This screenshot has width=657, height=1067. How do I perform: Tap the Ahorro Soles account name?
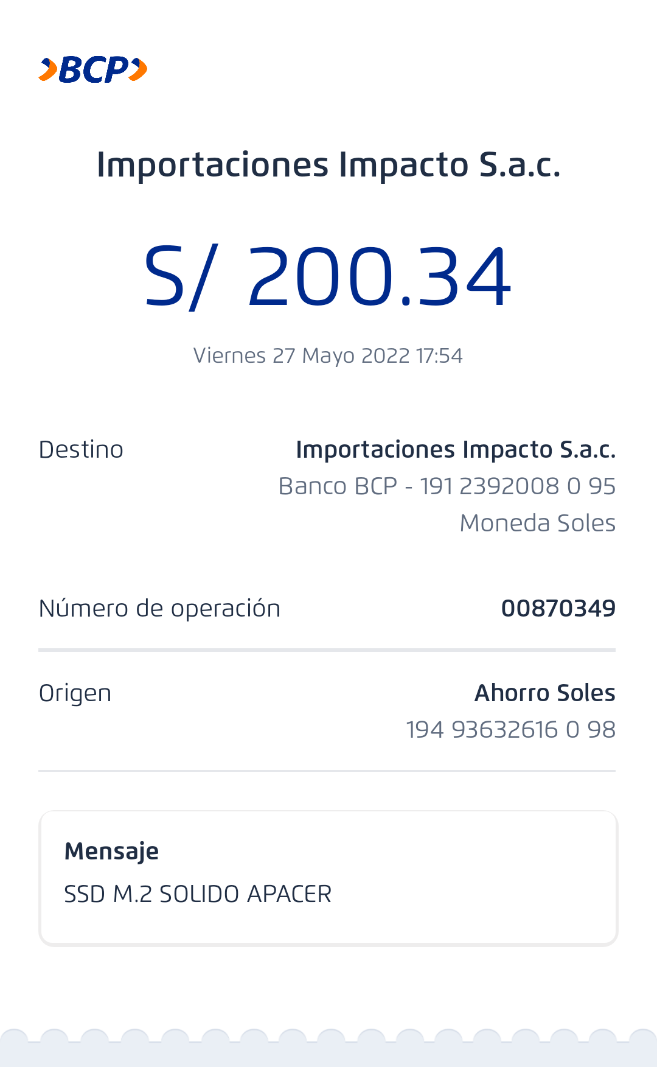click(x=545, y=693)
